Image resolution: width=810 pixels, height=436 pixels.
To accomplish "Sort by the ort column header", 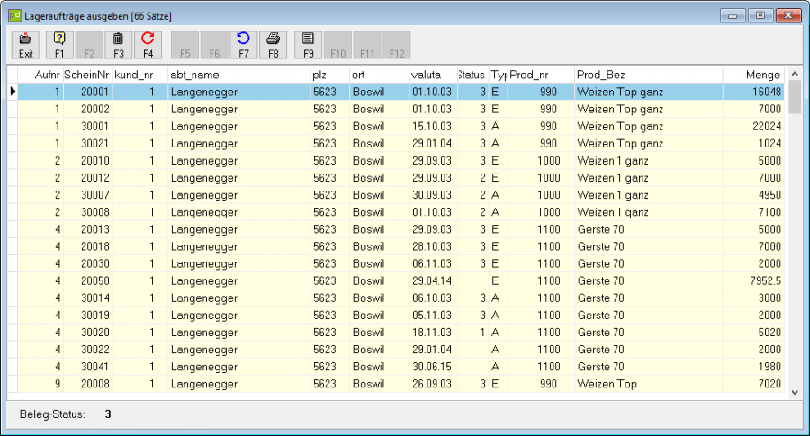I will coord(380,75).
